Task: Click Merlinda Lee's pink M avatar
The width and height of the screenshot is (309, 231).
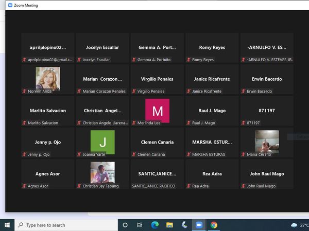Action: [157, 111]
